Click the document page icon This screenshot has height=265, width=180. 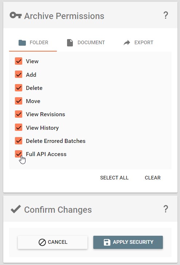70,43
